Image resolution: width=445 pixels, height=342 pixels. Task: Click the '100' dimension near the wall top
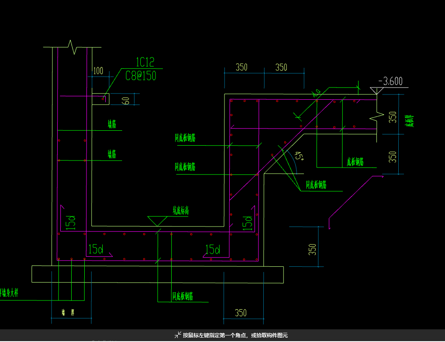coord(98,71)
